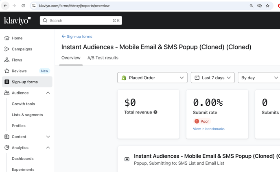280x172 pixels.
Task: Collapse the Analytics section chevron
Action: click(x=48, y=148)
